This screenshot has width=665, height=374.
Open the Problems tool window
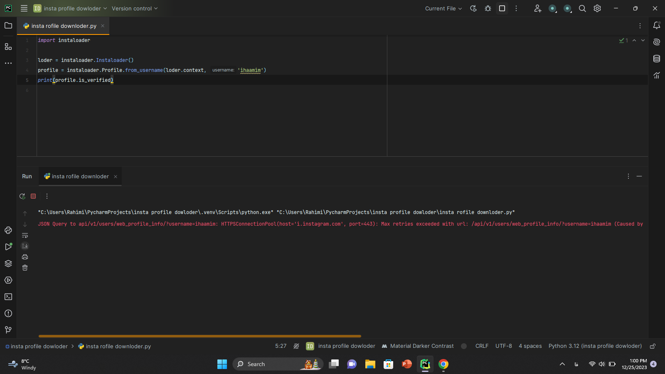tap(8, 313)
